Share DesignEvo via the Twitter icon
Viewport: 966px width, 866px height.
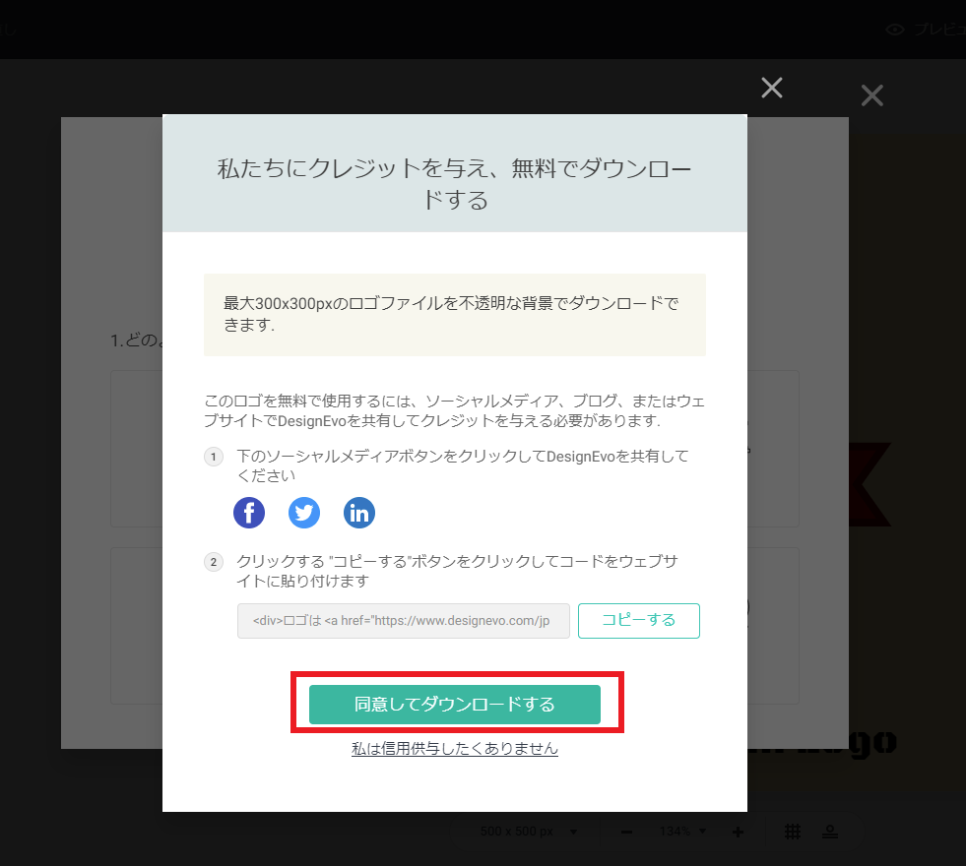304,513
